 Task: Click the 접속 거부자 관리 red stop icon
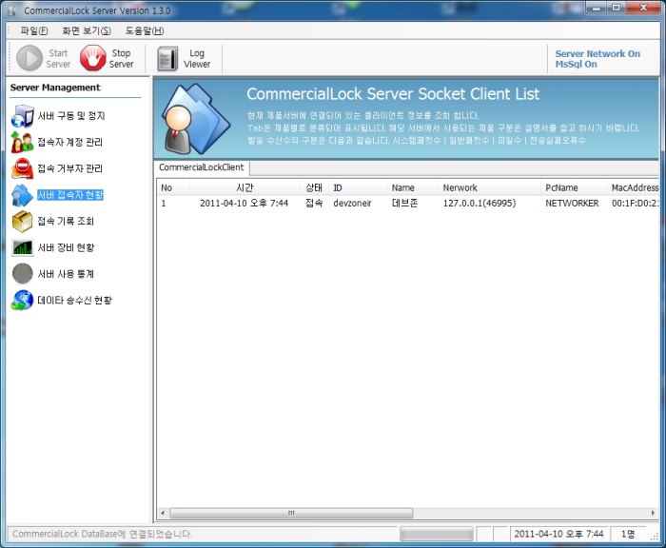tap(22, 168)
